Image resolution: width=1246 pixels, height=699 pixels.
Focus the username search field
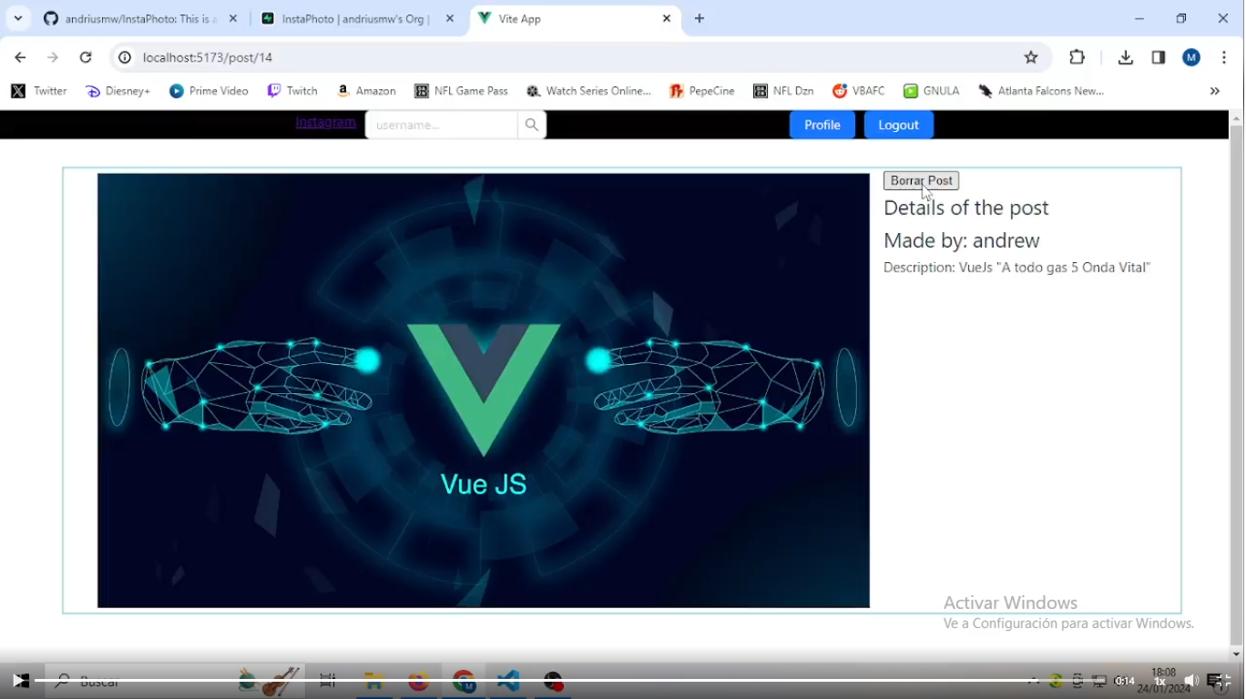pos(442,125)
